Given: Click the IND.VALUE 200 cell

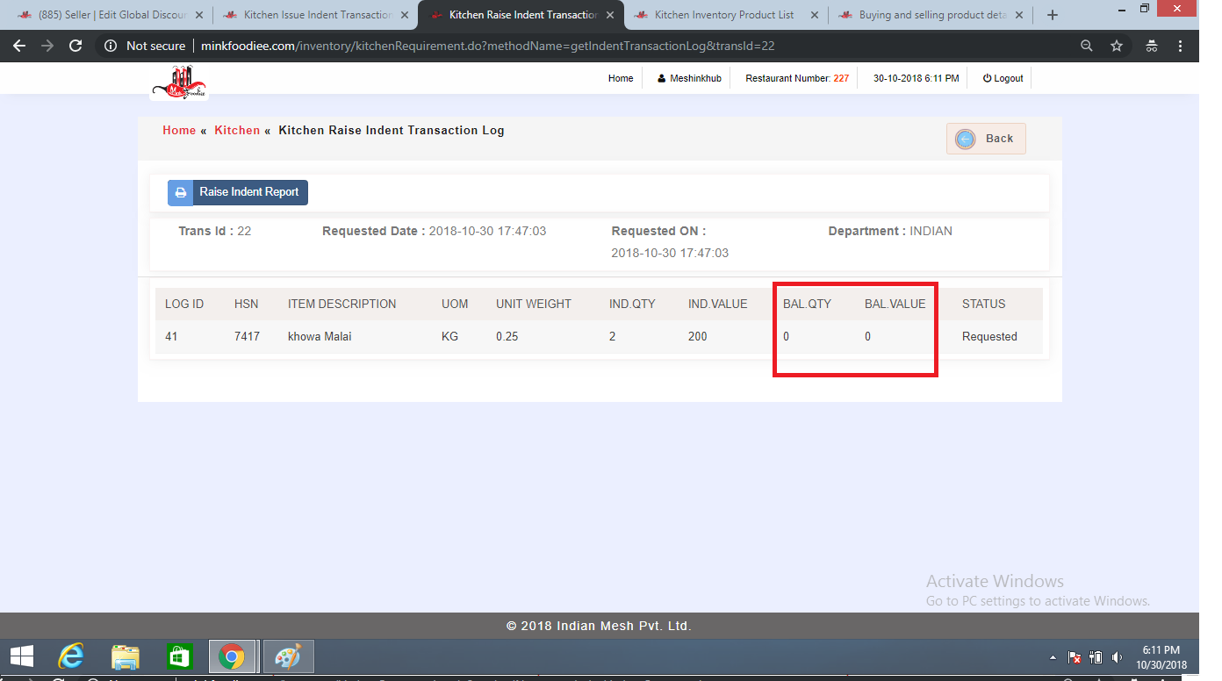Looking at the screenshot, I should [698, 336].
